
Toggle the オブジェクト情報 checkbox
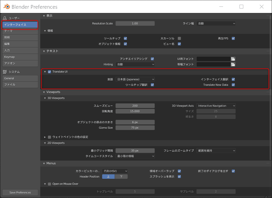coord(125,44)
